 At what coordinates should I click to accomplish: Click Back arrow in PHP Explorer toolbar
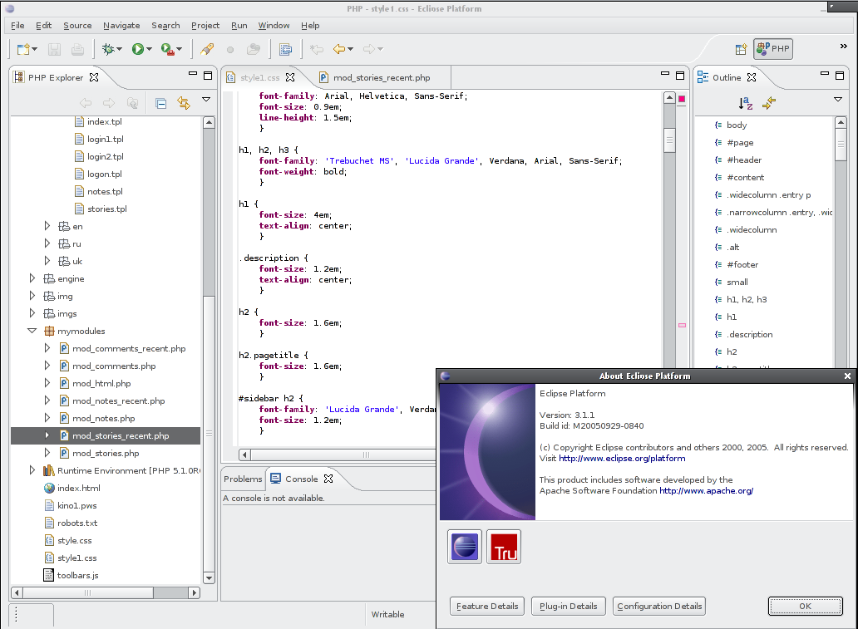[x=86, y=103]
